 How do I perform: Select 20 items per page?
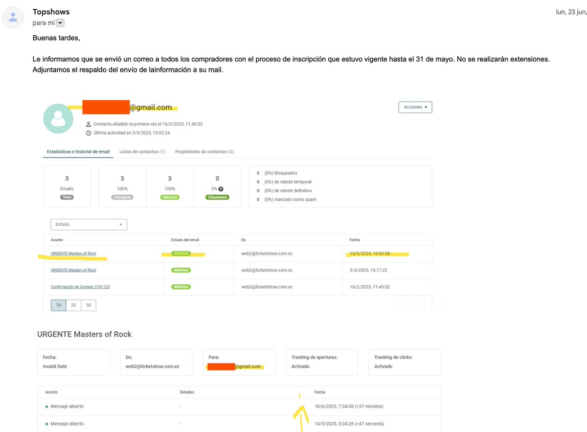point(73,305)
